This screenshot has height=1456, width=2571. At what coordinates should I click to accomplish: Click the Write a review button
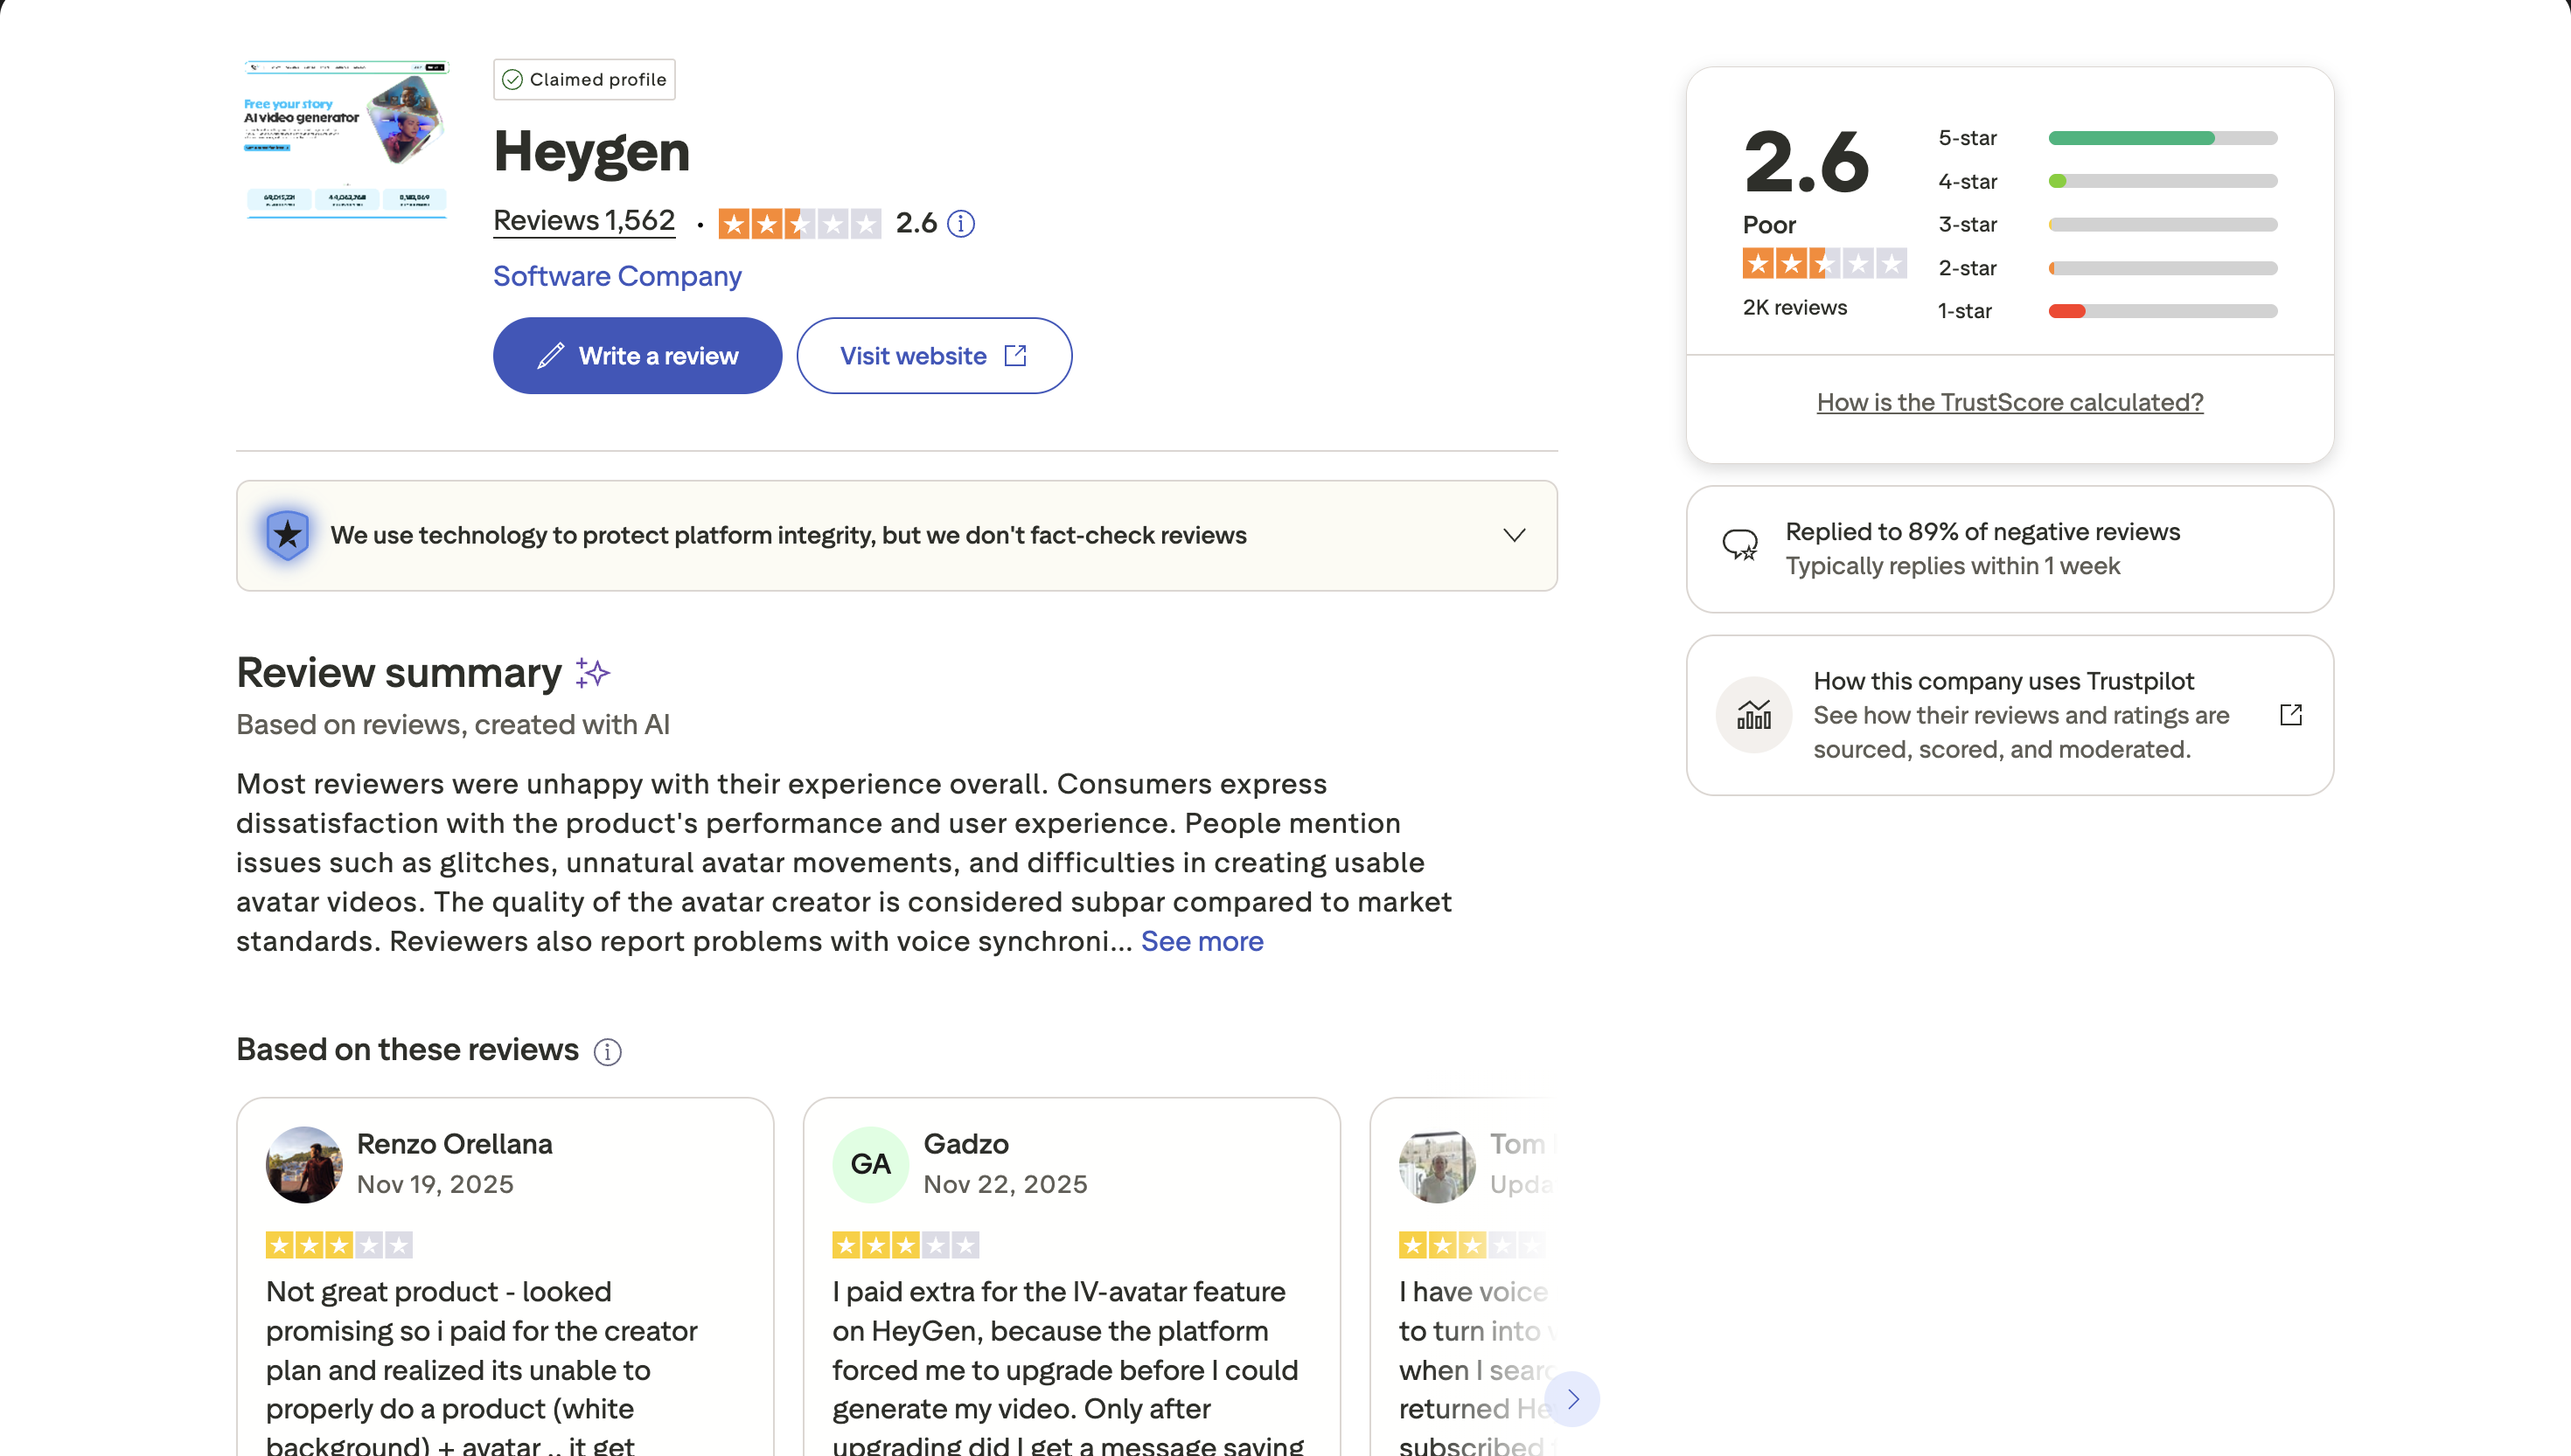(x=638, y=355)
